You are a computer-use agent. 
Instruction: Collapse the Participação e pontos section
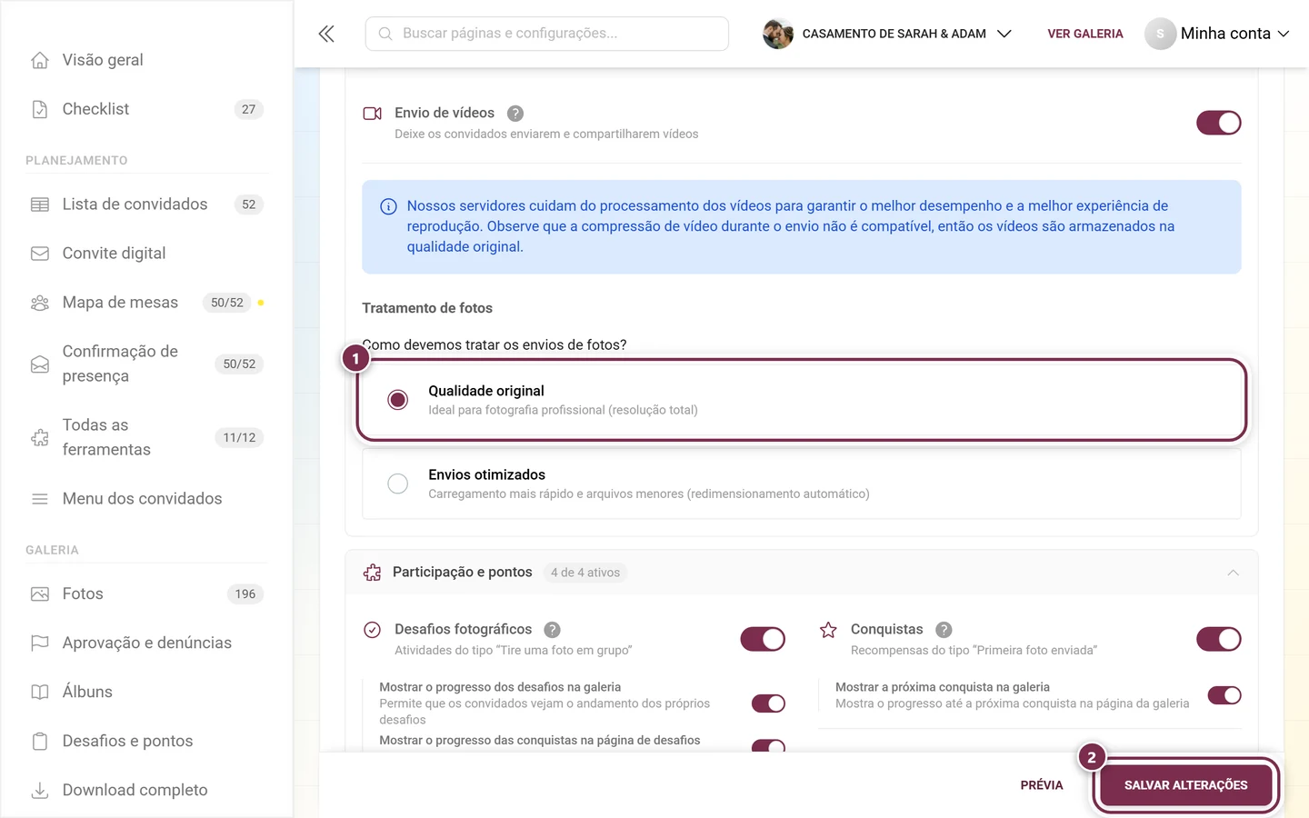click(x=1233, y=573)
